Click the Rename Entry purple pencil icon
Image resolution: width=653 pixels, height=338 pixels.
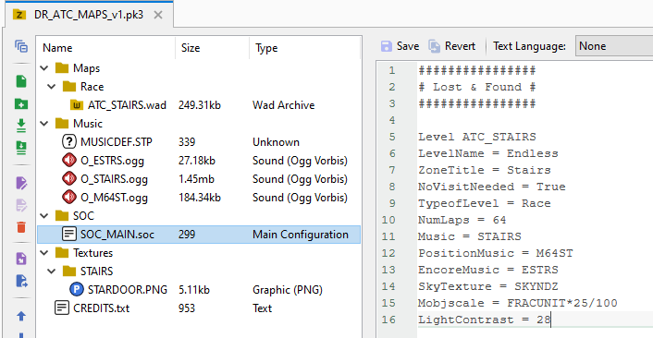coord(21,183)
